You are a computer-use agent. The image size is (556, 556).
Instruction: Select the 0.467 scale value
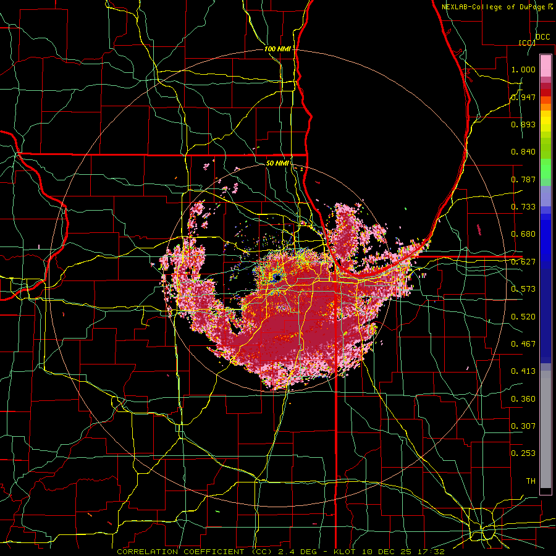[x=523, y=344]
